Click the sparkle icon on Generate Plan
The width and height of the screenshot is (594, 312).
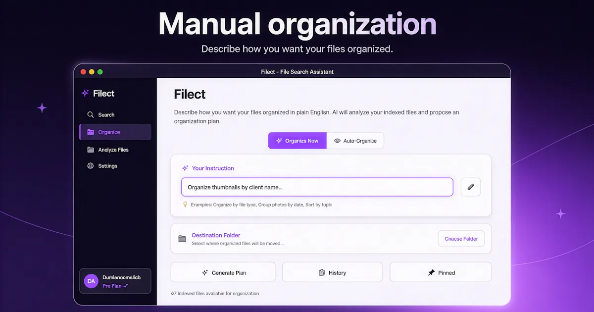pos(205,272)
